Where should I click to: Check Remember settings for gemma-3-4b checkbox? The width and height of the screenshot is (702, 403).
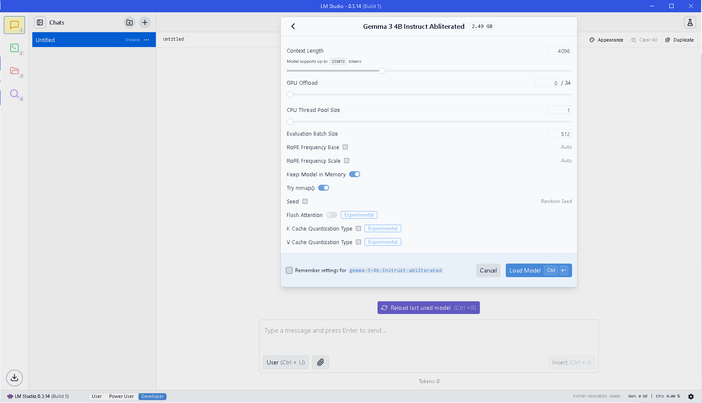289,270
